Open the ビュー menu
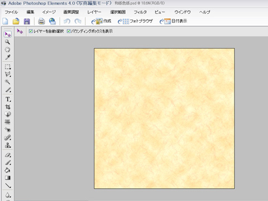This screenshot has height=201, width=268. [160, 12]
